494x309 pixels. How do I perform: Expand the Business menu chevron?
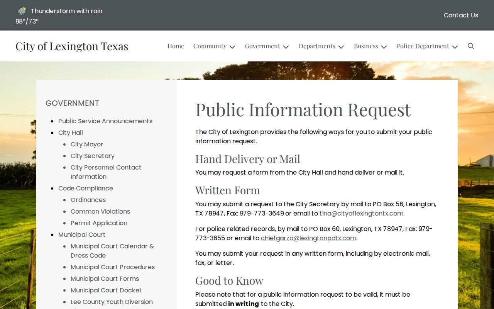coord(384,47)
